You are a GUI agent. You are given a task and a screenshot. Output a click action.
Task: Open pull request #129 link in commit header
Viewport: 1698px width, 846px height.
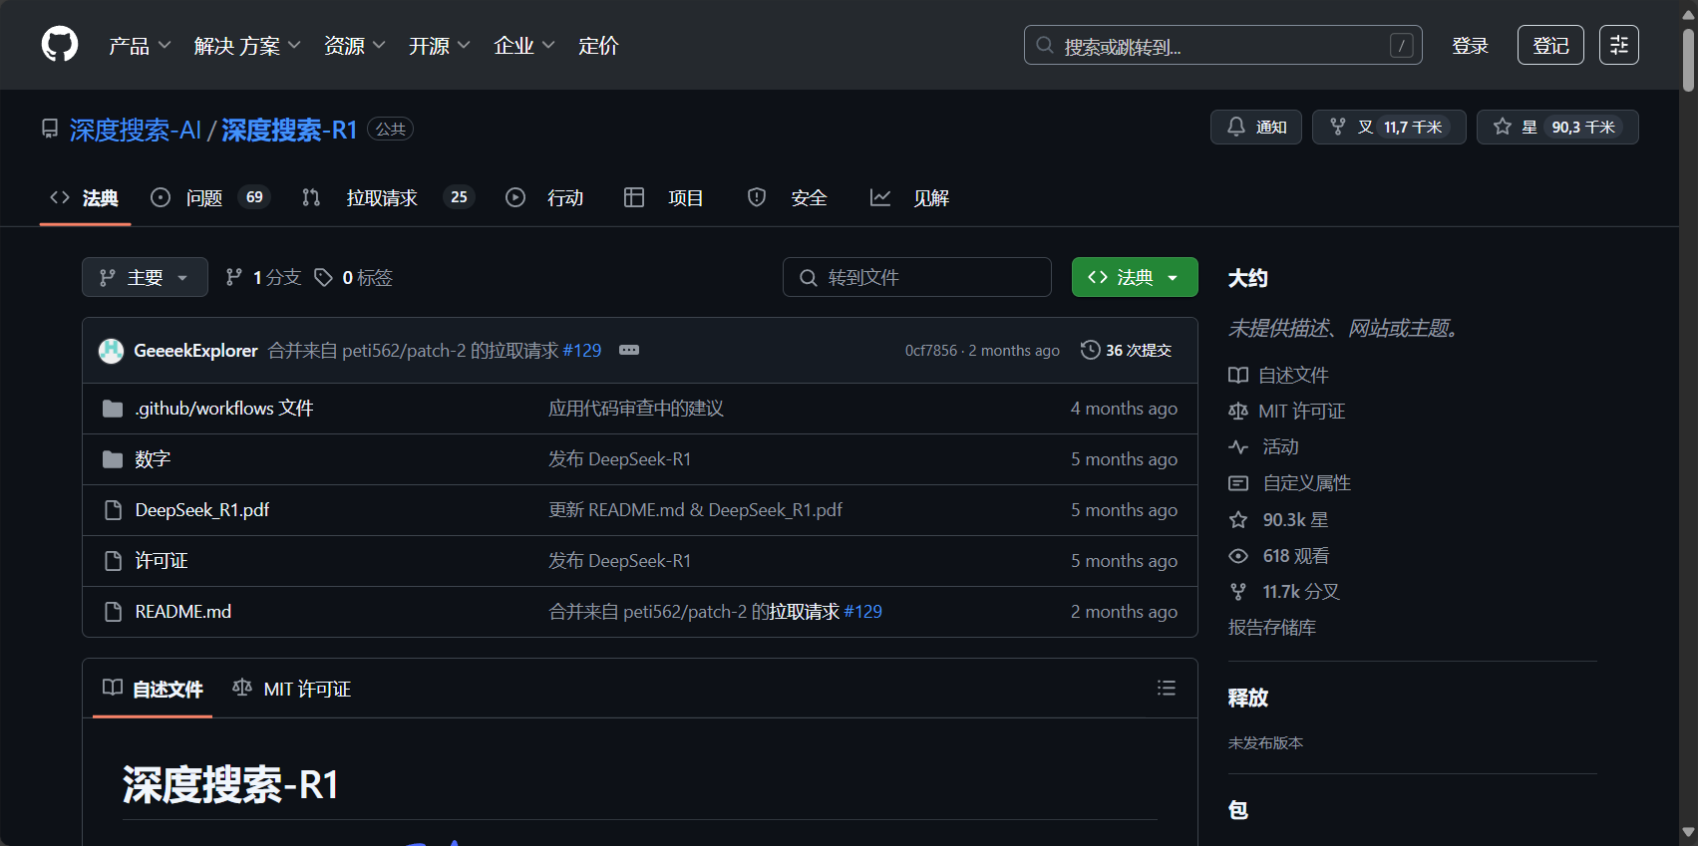point(582,351)
